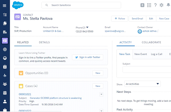Open the notifications bell
The image size is (171, 112).
[168, 5]
